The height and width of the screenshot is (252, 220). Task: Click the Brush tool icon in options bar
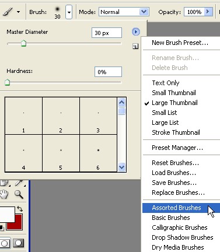click(8, 12)
